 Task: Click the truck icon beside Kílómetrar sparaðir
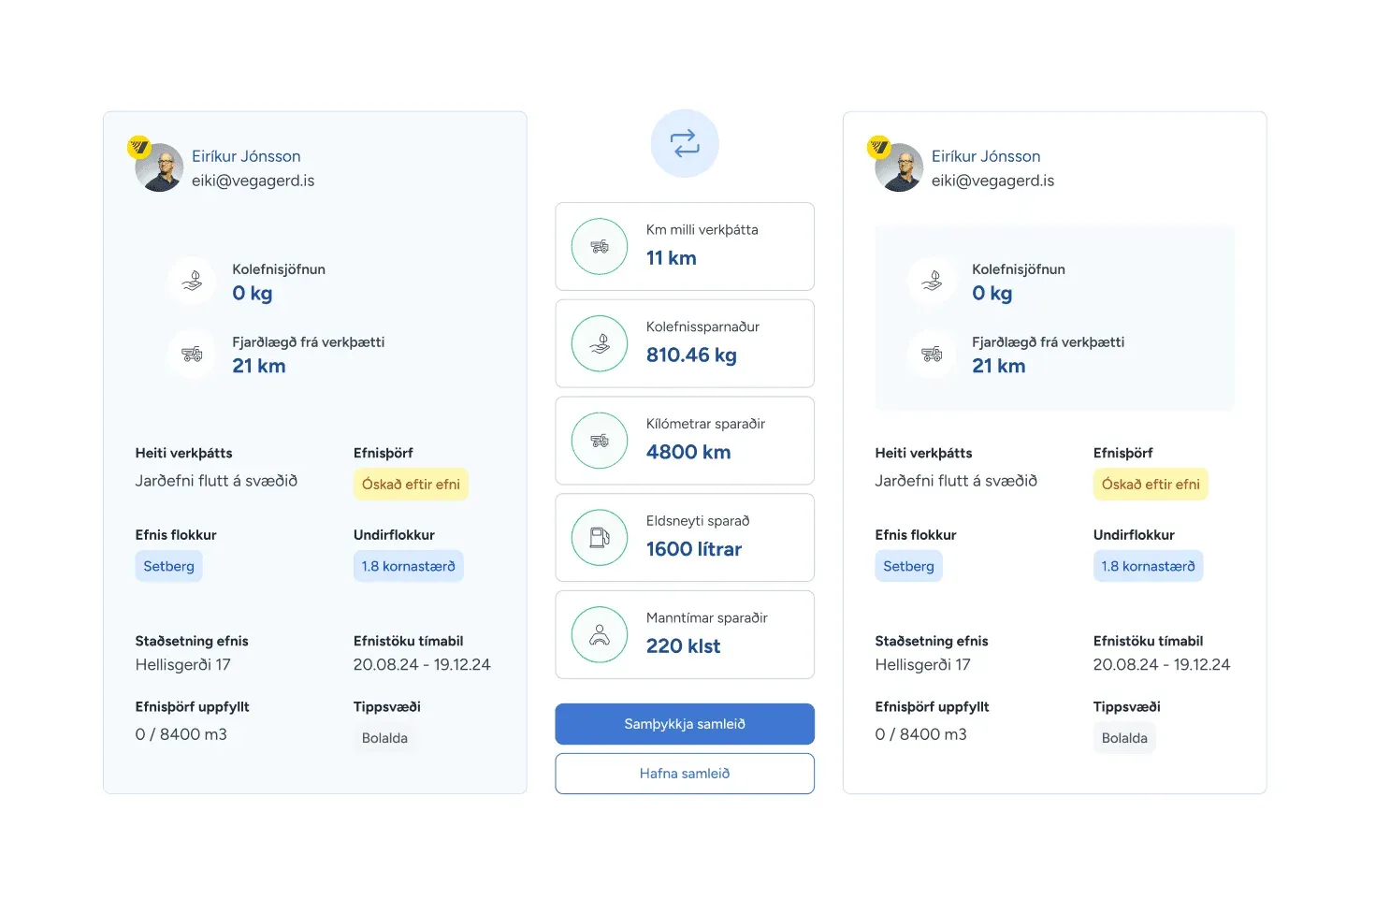coord(600,441)
